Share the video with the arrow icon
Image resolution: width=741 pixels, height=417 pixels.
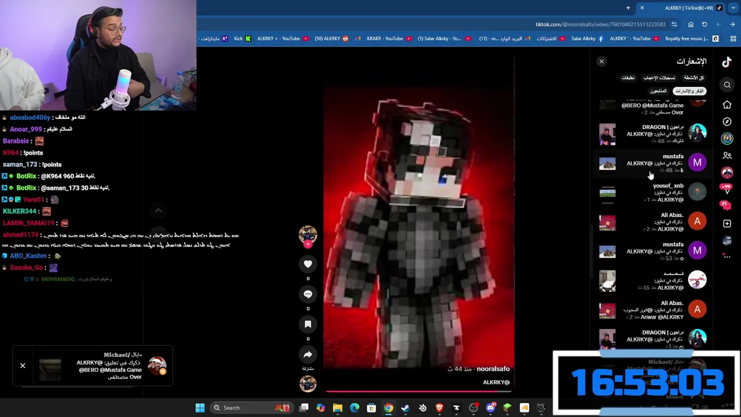308,354
